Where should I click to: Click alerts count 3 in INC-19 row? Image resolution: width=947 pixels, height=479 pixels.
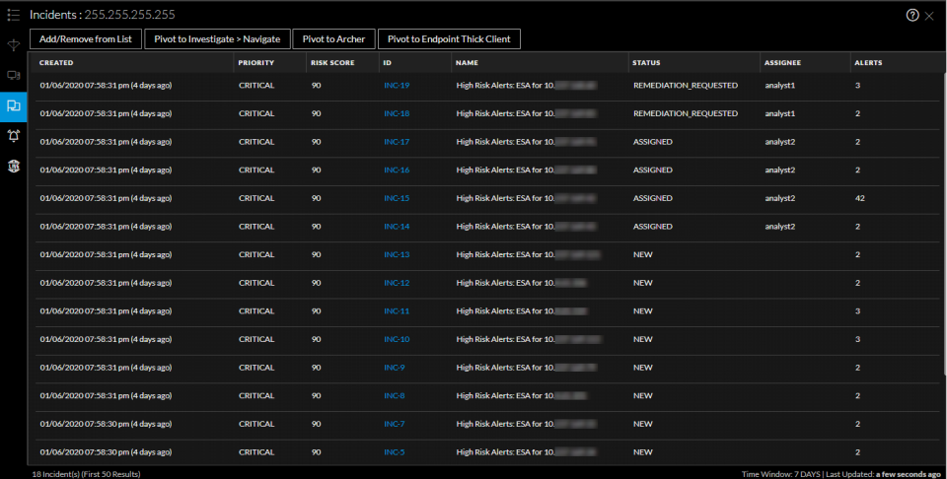pyautogui.click(x=857, y=85)
